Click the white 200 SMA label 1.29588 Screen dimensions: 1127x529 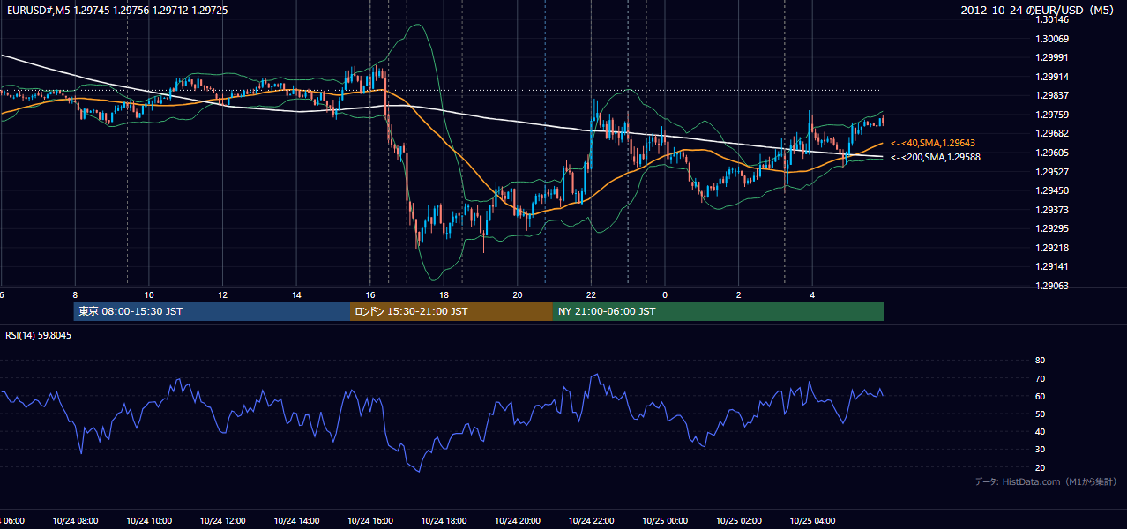pos(936,157)
